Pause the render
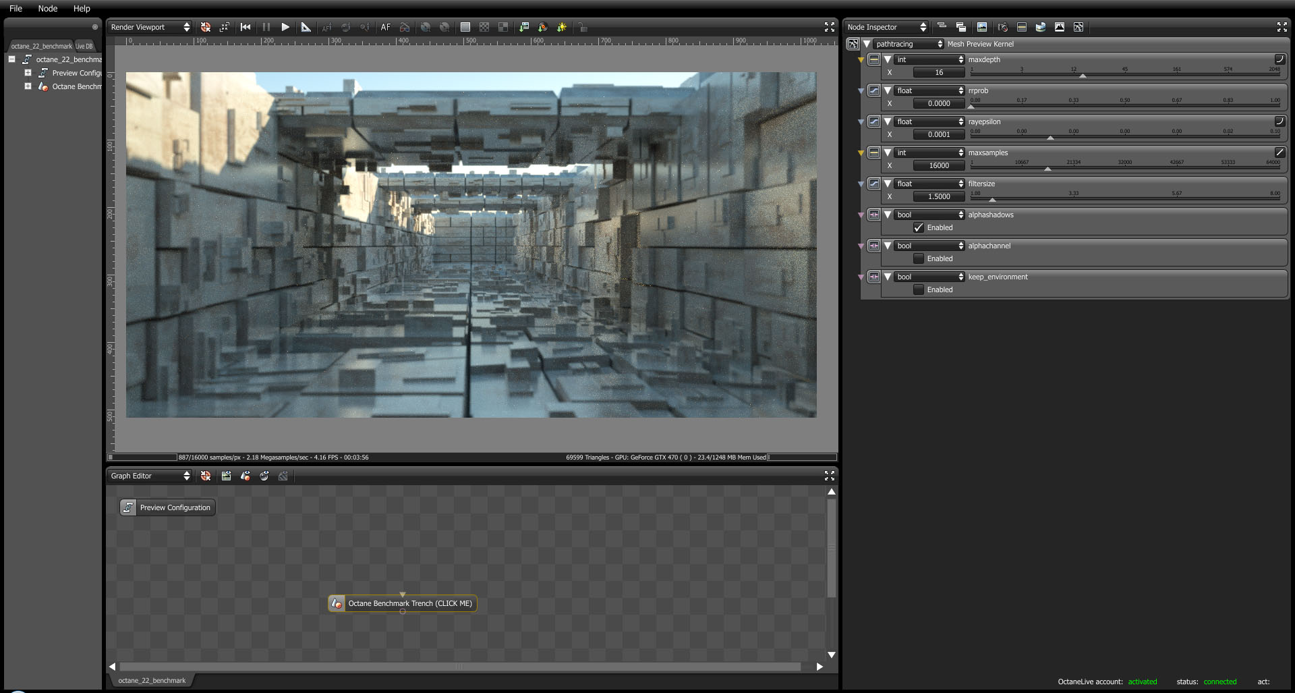Viewport: 1295px width, 693px height. point(266,27)
